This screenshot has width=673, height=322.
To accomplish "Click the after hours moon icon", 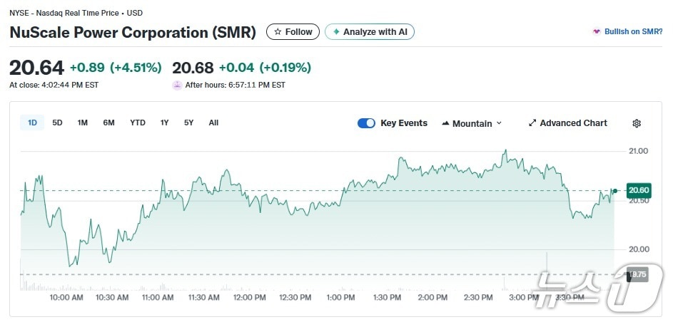I will point(177,85).
